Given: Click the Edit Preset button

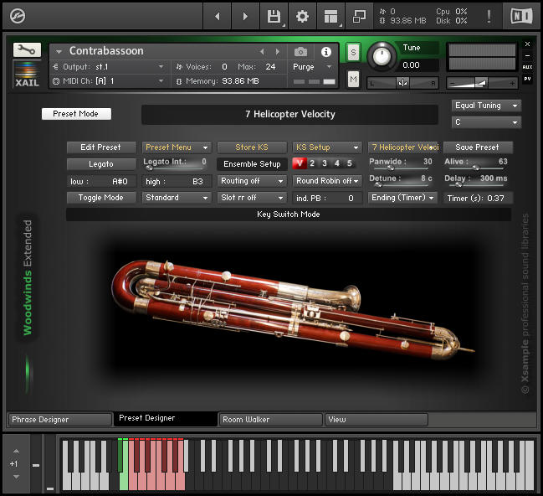Looking at the screenshot, I should point(101,147).
